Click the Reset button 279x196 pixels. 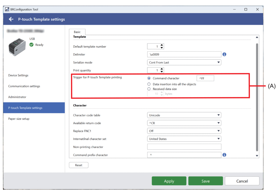pyautogui.click(x=79, y=165)
